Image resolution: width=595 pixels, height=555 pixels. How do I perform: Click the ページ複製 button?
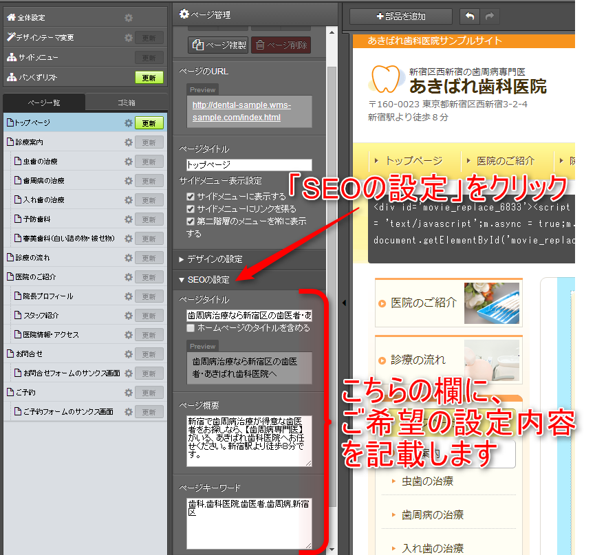(218, 45)
